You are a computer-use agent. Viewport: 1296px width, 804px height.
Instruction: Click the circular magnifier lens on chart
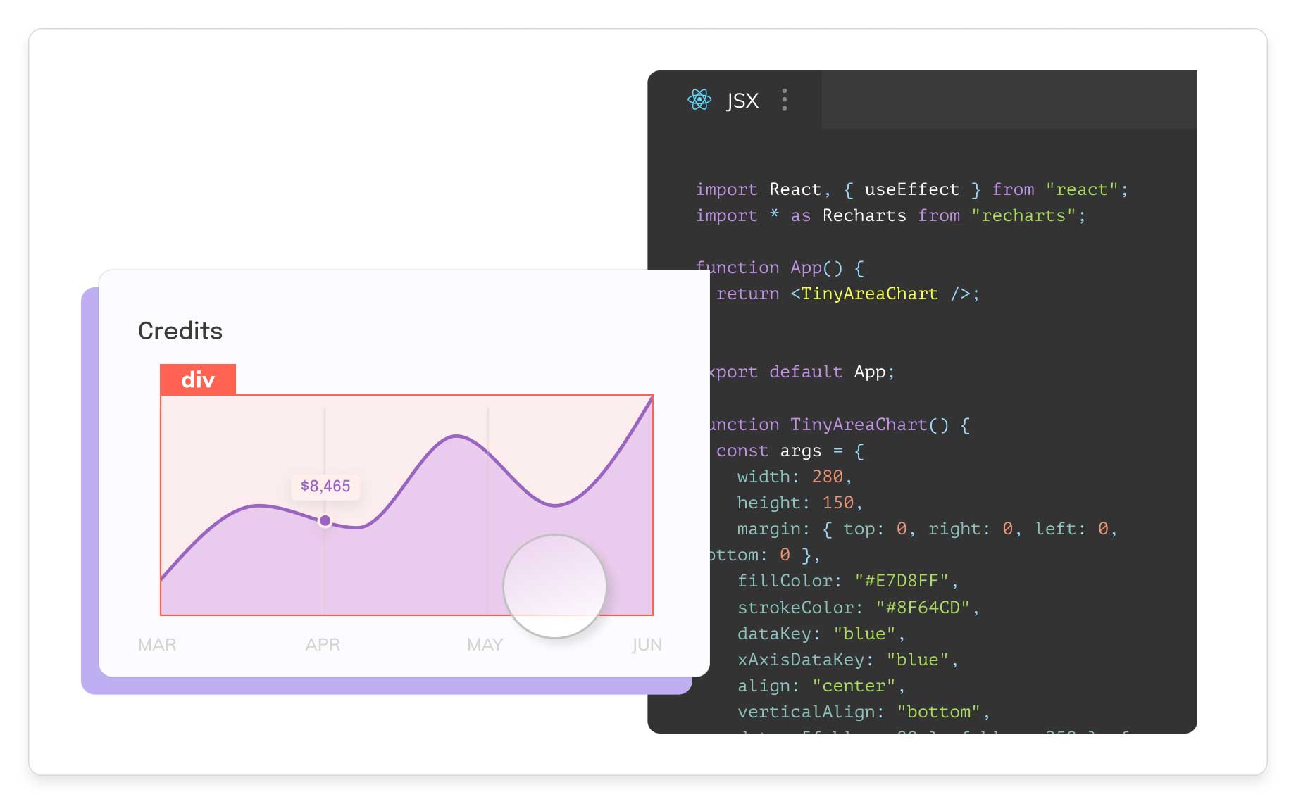point(555,586)
